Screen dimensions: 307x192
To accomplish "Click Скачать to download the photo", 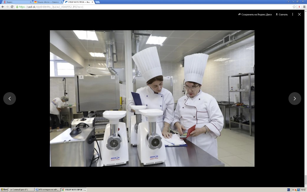I will click(x=282, y=14).
